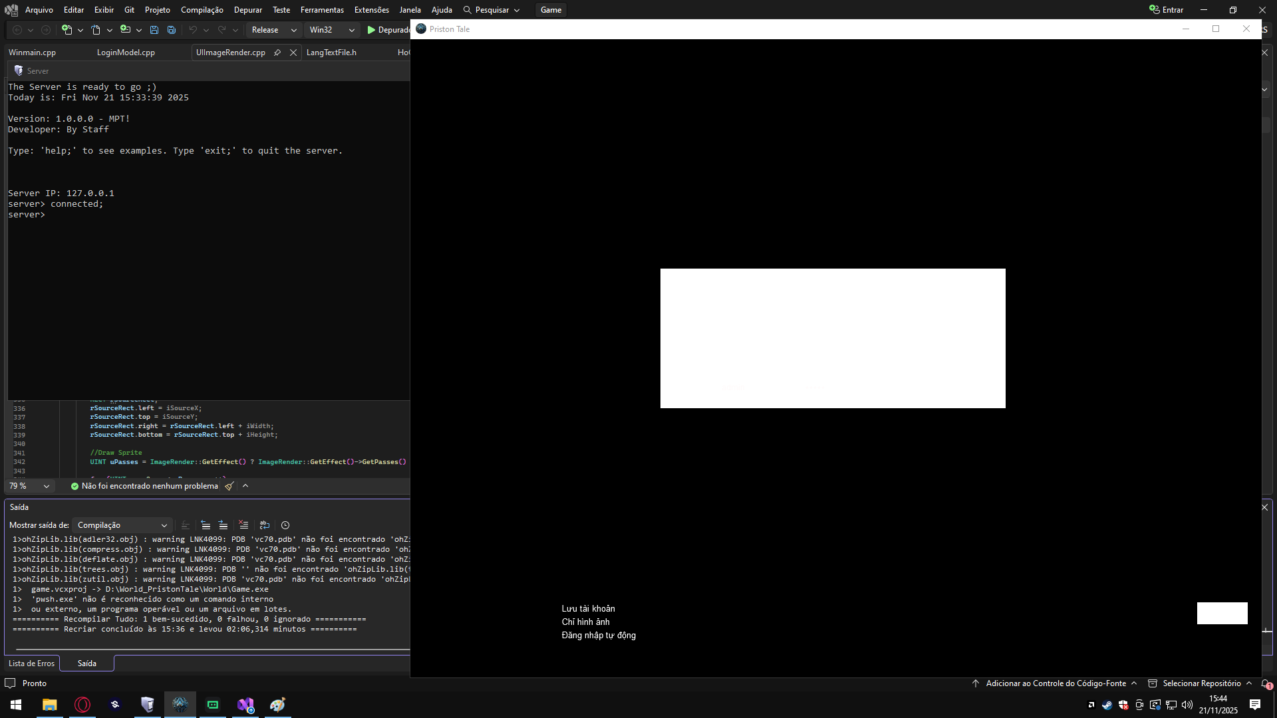
Task: Open Visual Studio icon in taskbar
Action: pos(245,705)
